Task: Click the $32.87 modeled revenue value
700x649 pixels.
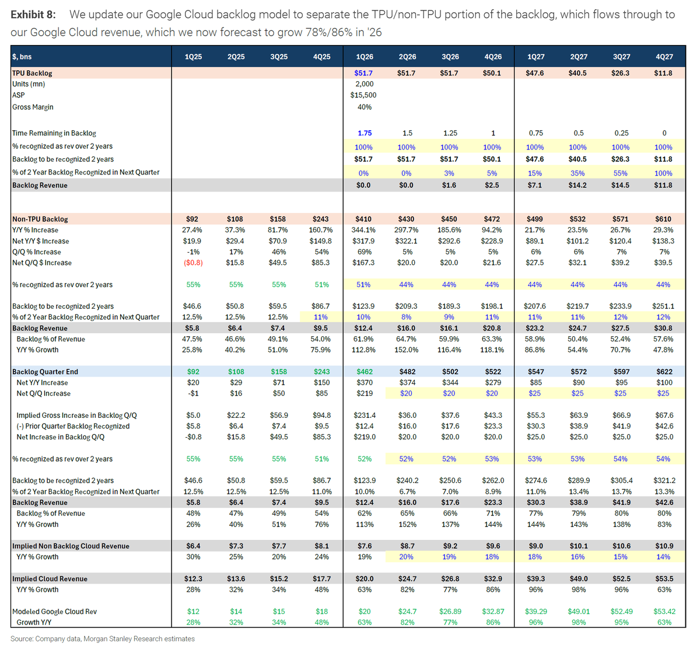Action: click(x=492, y=612)
